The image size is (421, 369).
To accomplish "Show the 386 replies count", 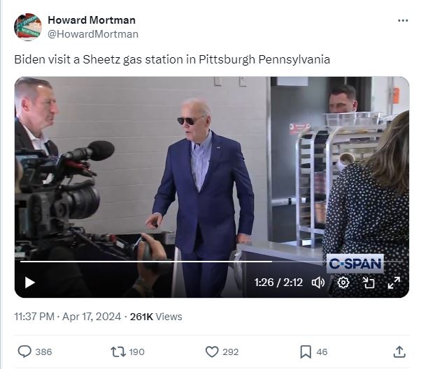I will tap(43, 352).
